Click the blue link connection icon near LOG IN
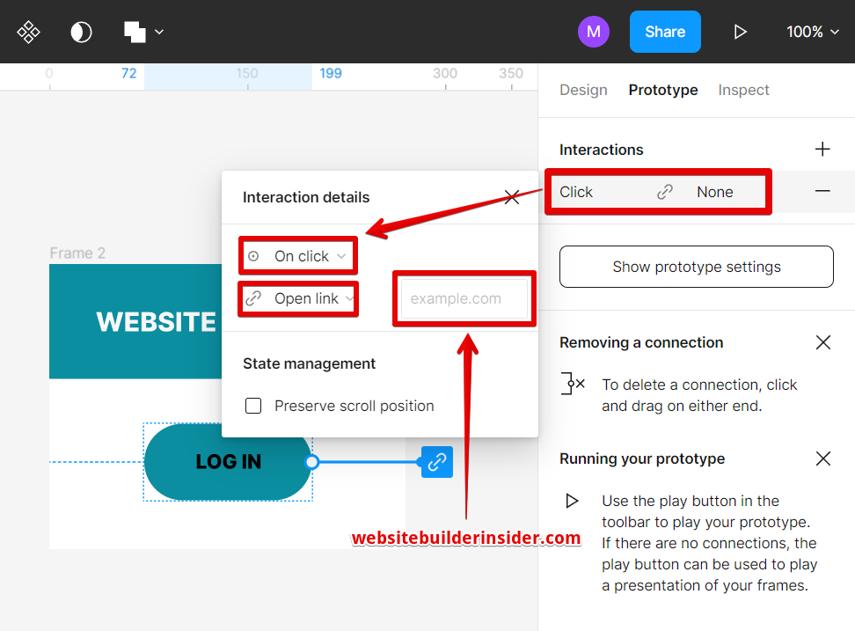 436,461
